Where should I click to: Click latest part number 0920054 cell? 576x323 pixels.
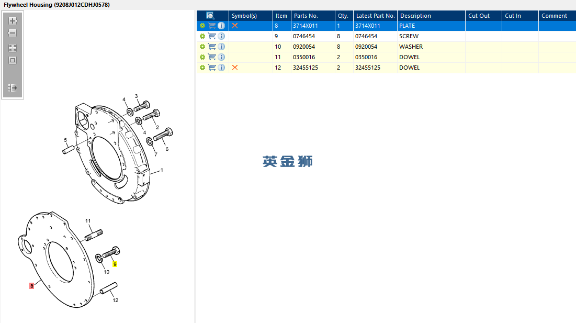pyautogui.click(x=376, y=47)
